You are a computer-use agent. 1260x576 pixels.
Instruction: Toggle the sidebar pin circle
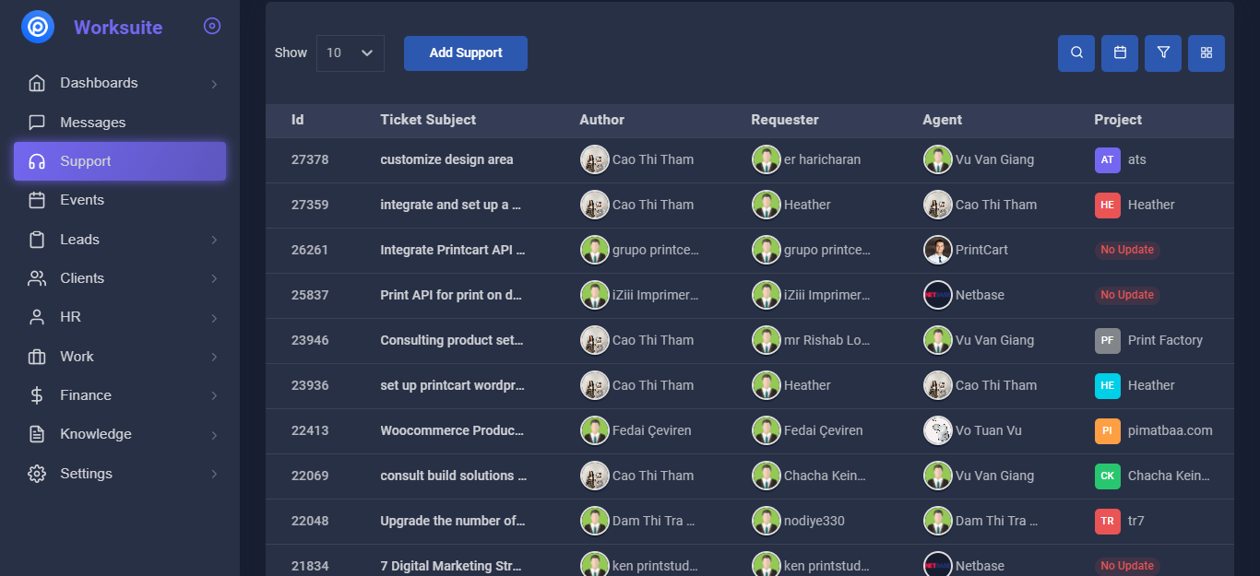[x=212, y=27]
